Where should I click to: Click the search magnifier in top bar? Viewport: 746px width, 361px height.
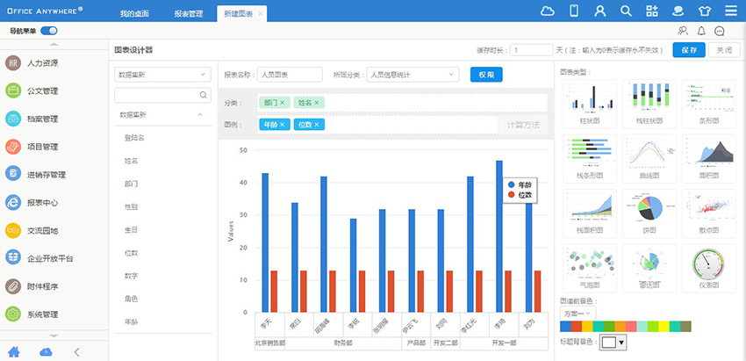(x=626, y=11)
